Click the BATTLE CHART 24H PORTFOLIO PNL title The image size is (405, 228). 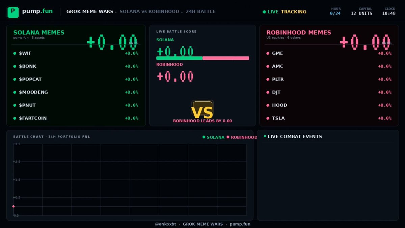(52, 137)
